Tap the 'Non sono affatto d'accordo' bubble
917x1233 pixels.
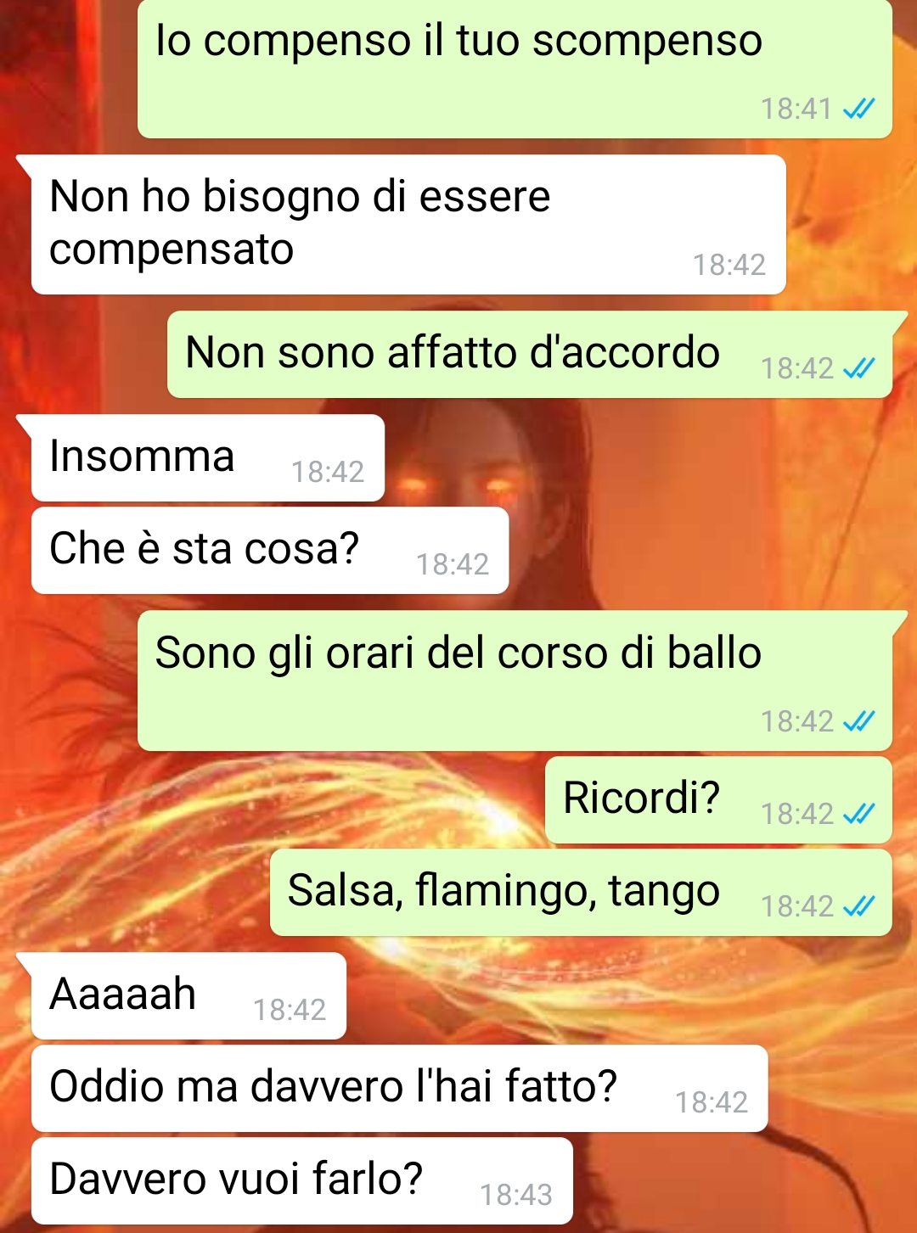(x=530, y=355)
